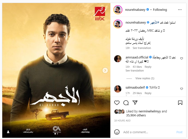Share post via paper plane icon
The image size is (188, 139).
pos(135,103)
